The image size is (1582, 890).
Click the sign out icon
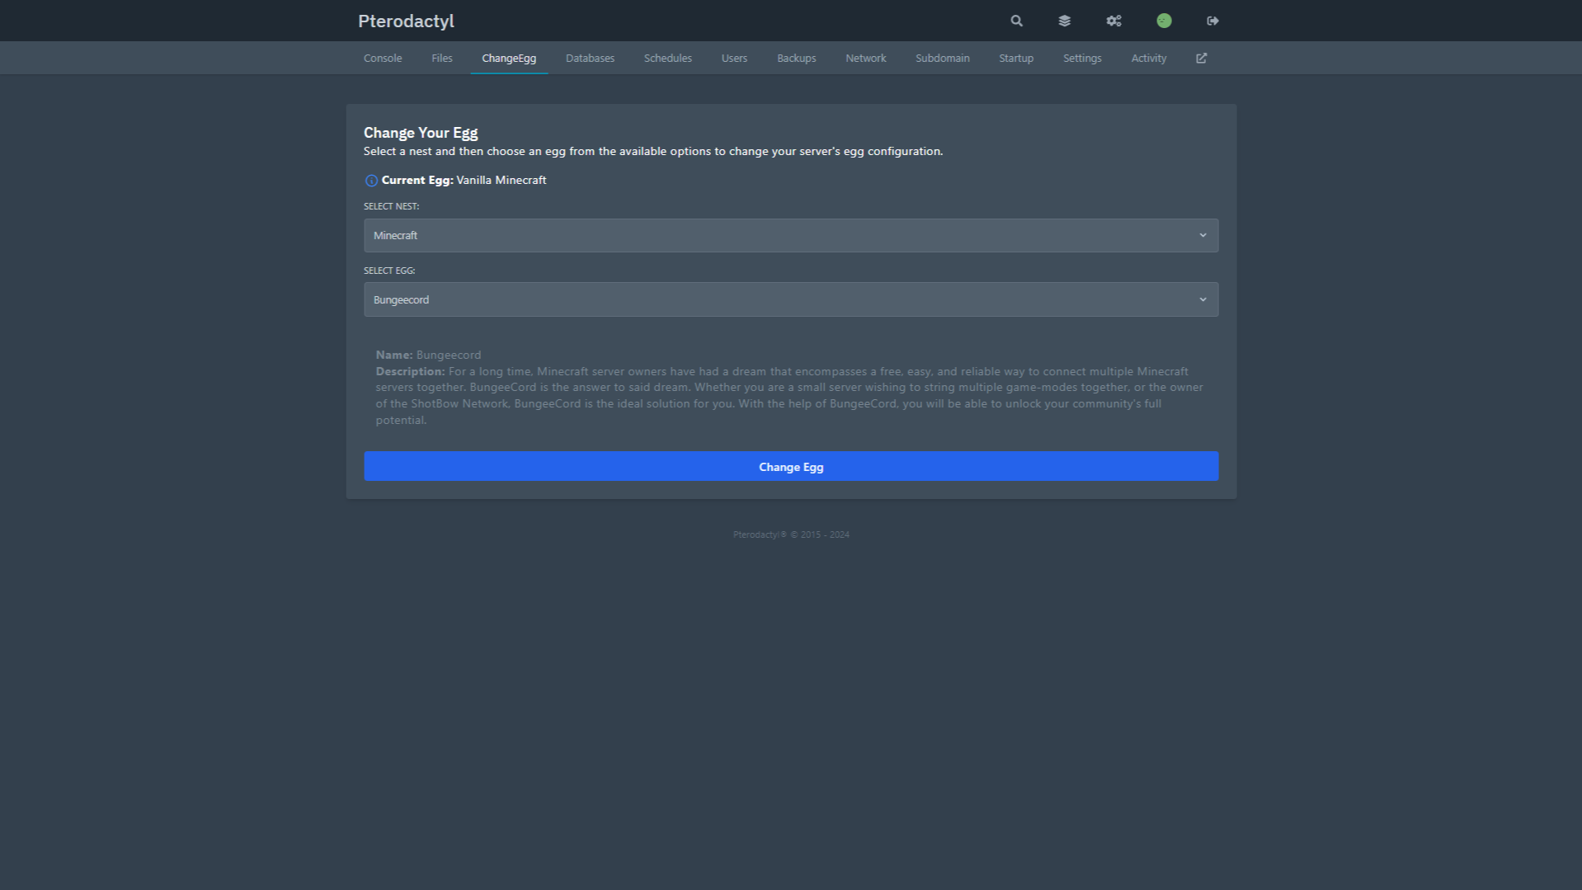pyautogui.click(x=1212, y=21)
